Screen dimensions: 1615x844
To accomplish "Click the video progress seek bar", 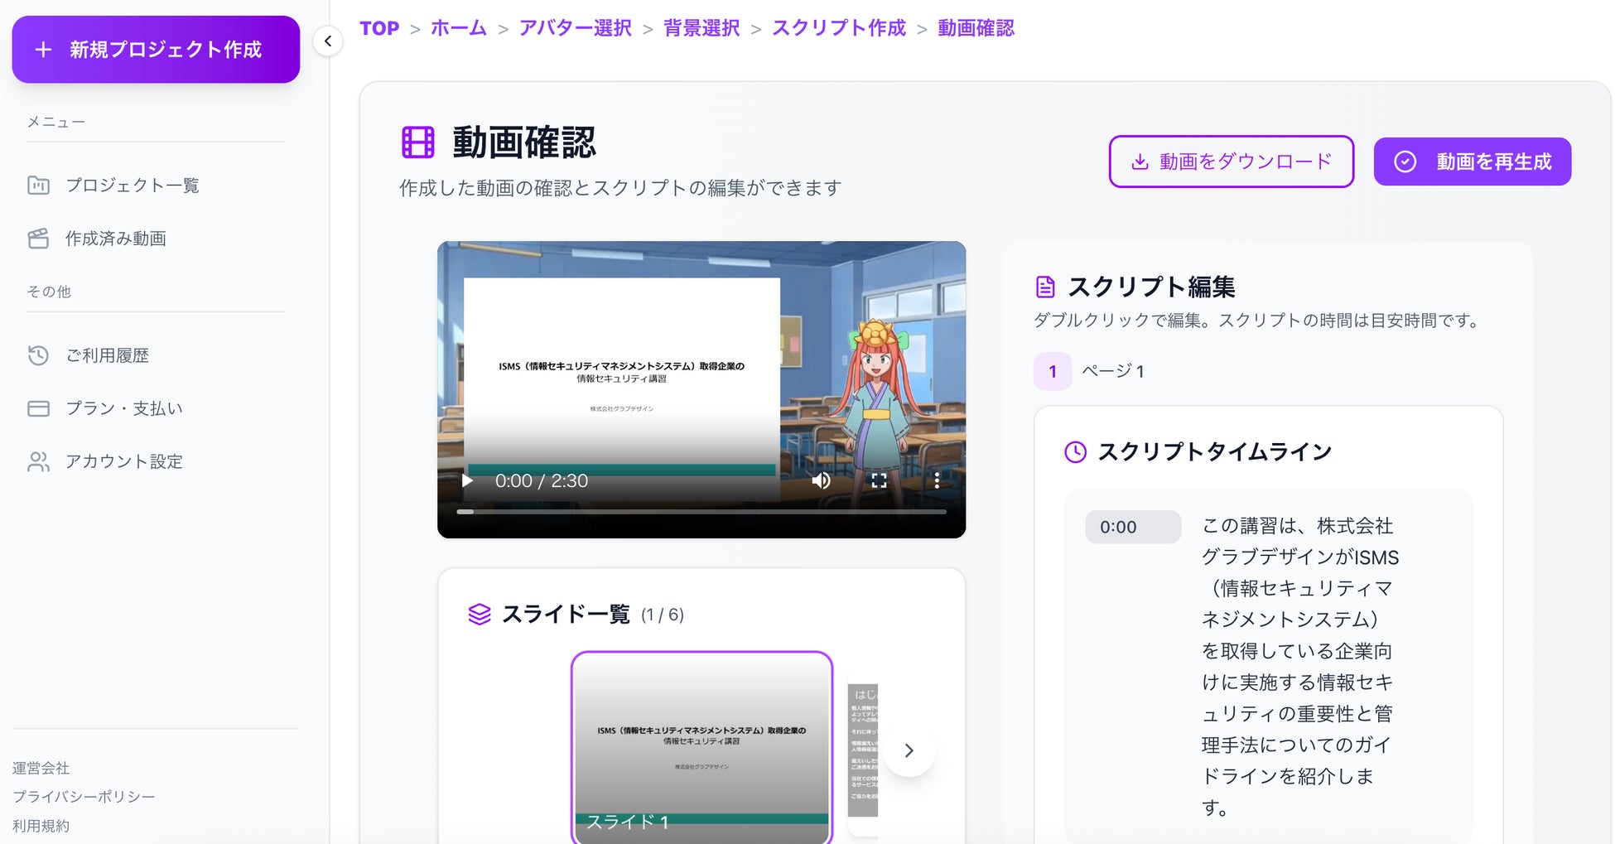I will (701, 512).
